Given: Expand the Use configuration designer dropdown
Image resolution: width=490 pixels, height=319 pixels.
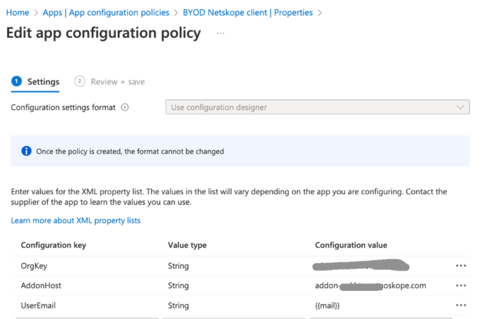Looking at the screenshot, I should pos(317,108).
